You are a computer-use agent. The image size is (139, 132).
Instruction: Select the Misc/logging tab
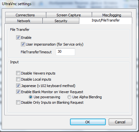(x=112, y=15)
